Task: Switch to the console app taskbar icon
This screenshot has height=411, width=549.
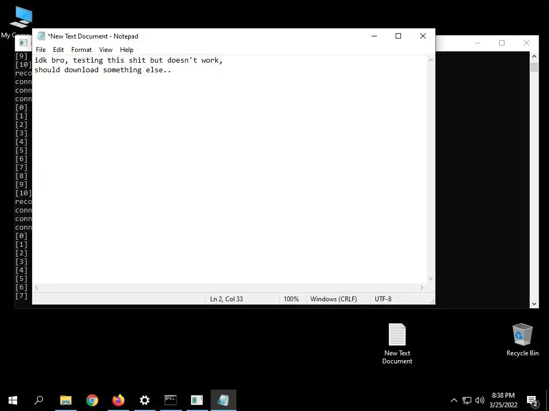Action: [197, 400]
